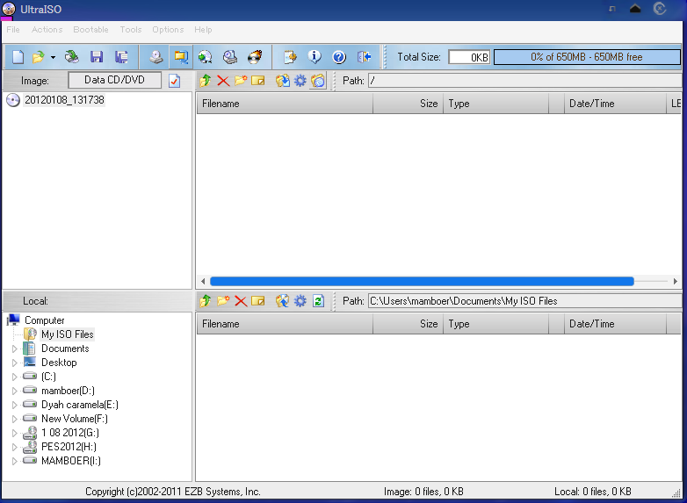Click the Burn CD/DVD Image icon
The width and height of the screenshot is (687, 503).
(255, 57)
